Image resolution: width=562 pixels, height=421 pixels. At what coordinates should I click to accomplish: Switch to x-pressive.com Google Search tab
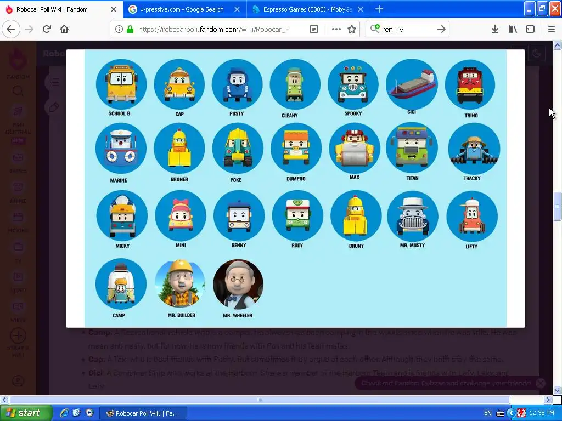(x=184, y=9)
